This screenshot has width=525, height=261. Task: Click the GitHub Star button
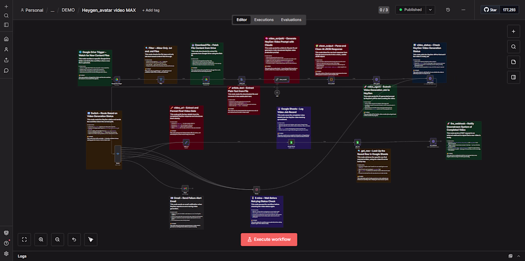[x=491, y=10]
